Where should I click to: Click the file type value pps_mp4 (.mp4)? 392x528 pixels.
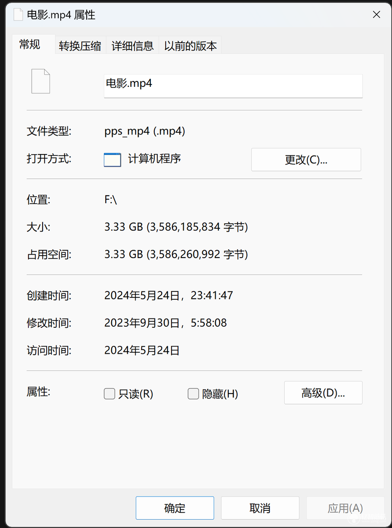145,131
